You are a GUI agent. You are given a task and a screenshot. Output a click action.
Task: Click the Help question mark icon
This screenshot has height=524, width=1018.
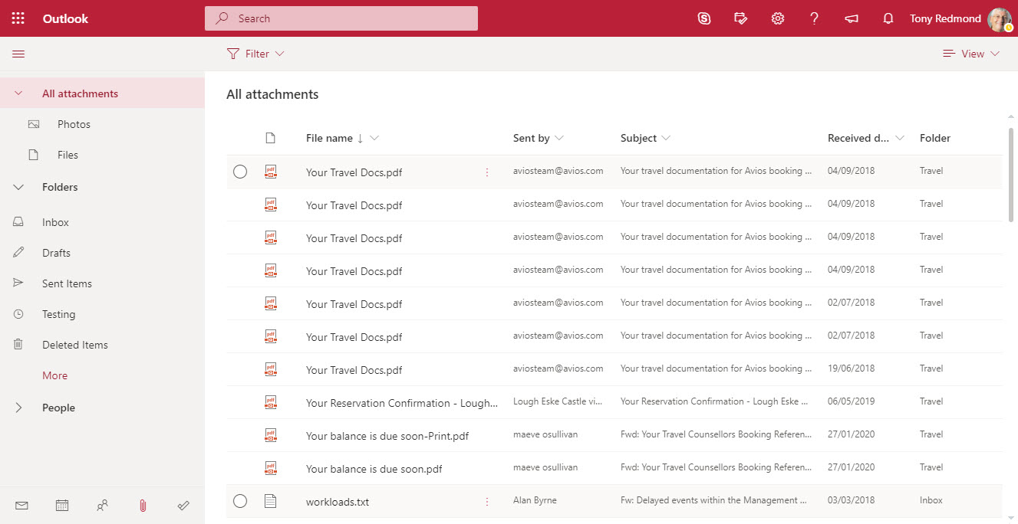coord(815,18)
